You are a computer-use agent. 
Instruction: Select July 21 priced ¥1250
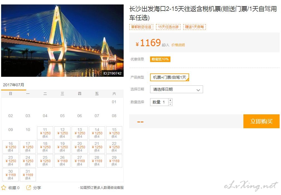97,147
